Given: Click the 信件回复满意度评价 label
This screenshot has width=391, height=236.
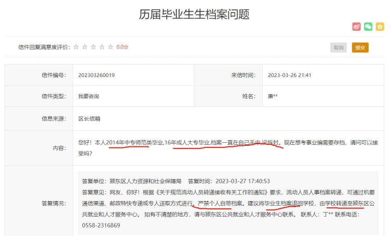Looking at the screenshot, I should coord(44,47).
